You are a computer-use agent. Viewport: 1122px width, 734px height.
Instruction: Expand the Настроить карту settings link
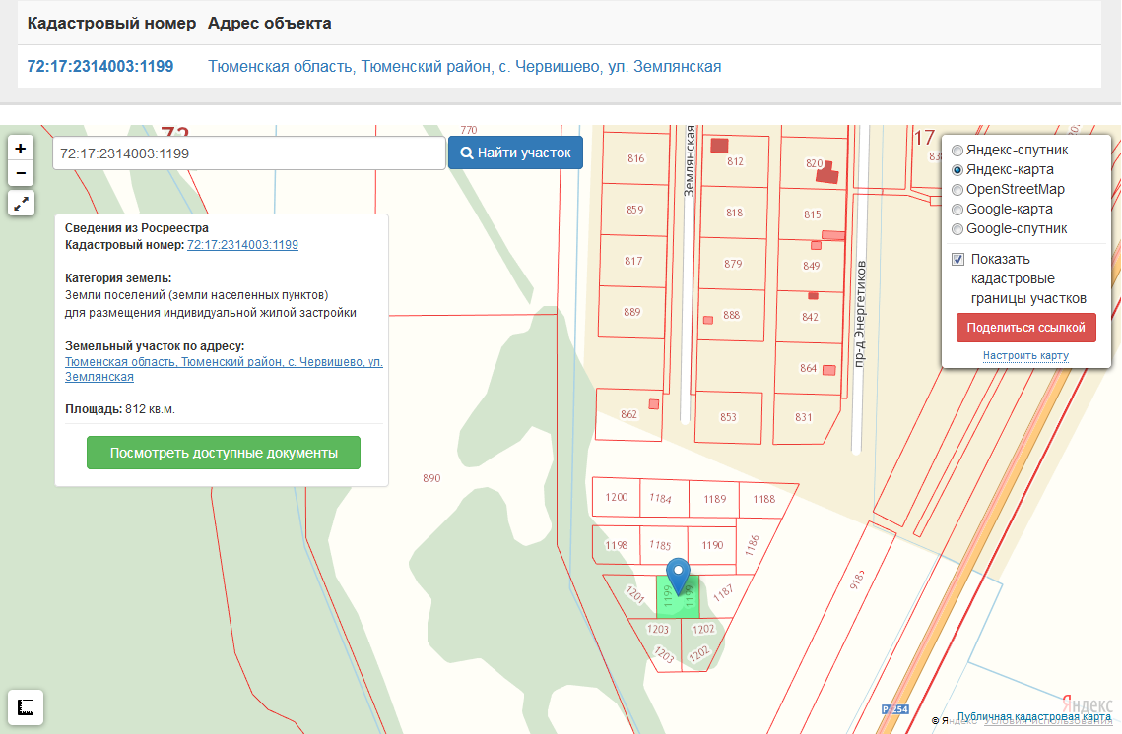click(x=1025, y=355)
